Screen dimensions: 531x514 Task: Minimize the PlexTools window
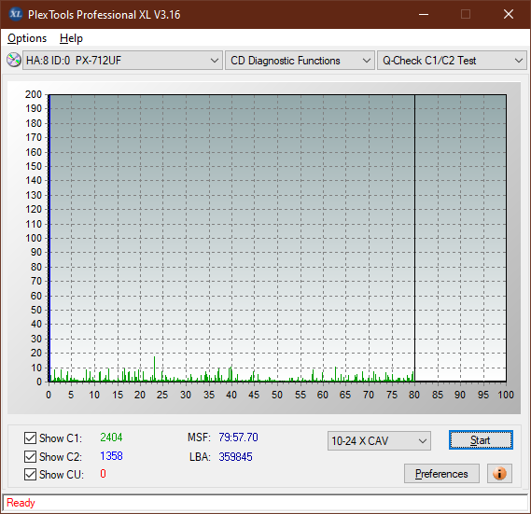(x=424, y=14)
